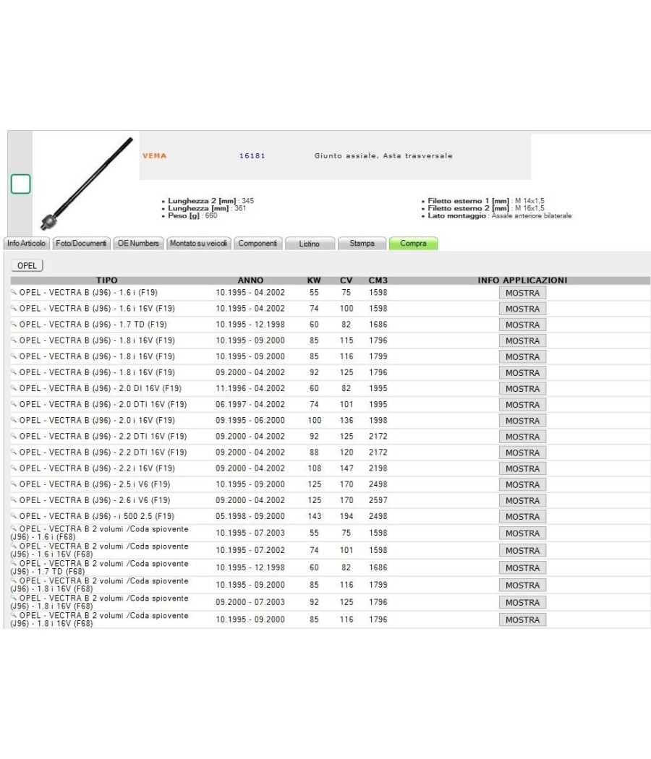Switch to the Componenti tab
Screen dimensions: 651x759
pos(258,243)
